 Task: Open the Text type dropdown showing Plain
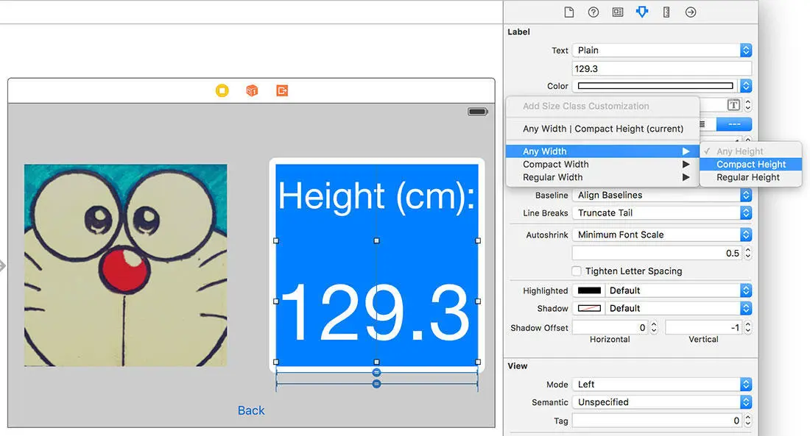click(662, 50)
